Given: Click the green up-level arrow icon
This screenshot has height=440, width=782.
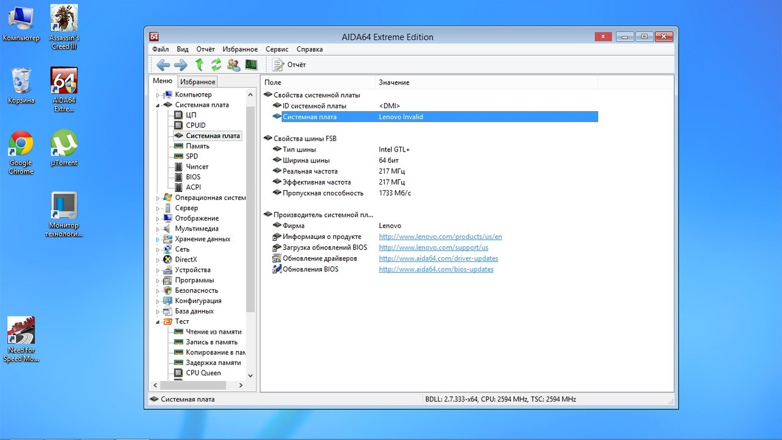Looking at the screenshot, I should click(x=199, y=65).
